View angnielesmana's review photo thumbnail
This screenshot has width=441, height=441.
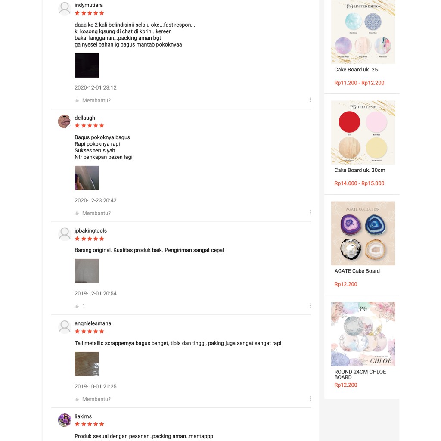coord(87,364)
